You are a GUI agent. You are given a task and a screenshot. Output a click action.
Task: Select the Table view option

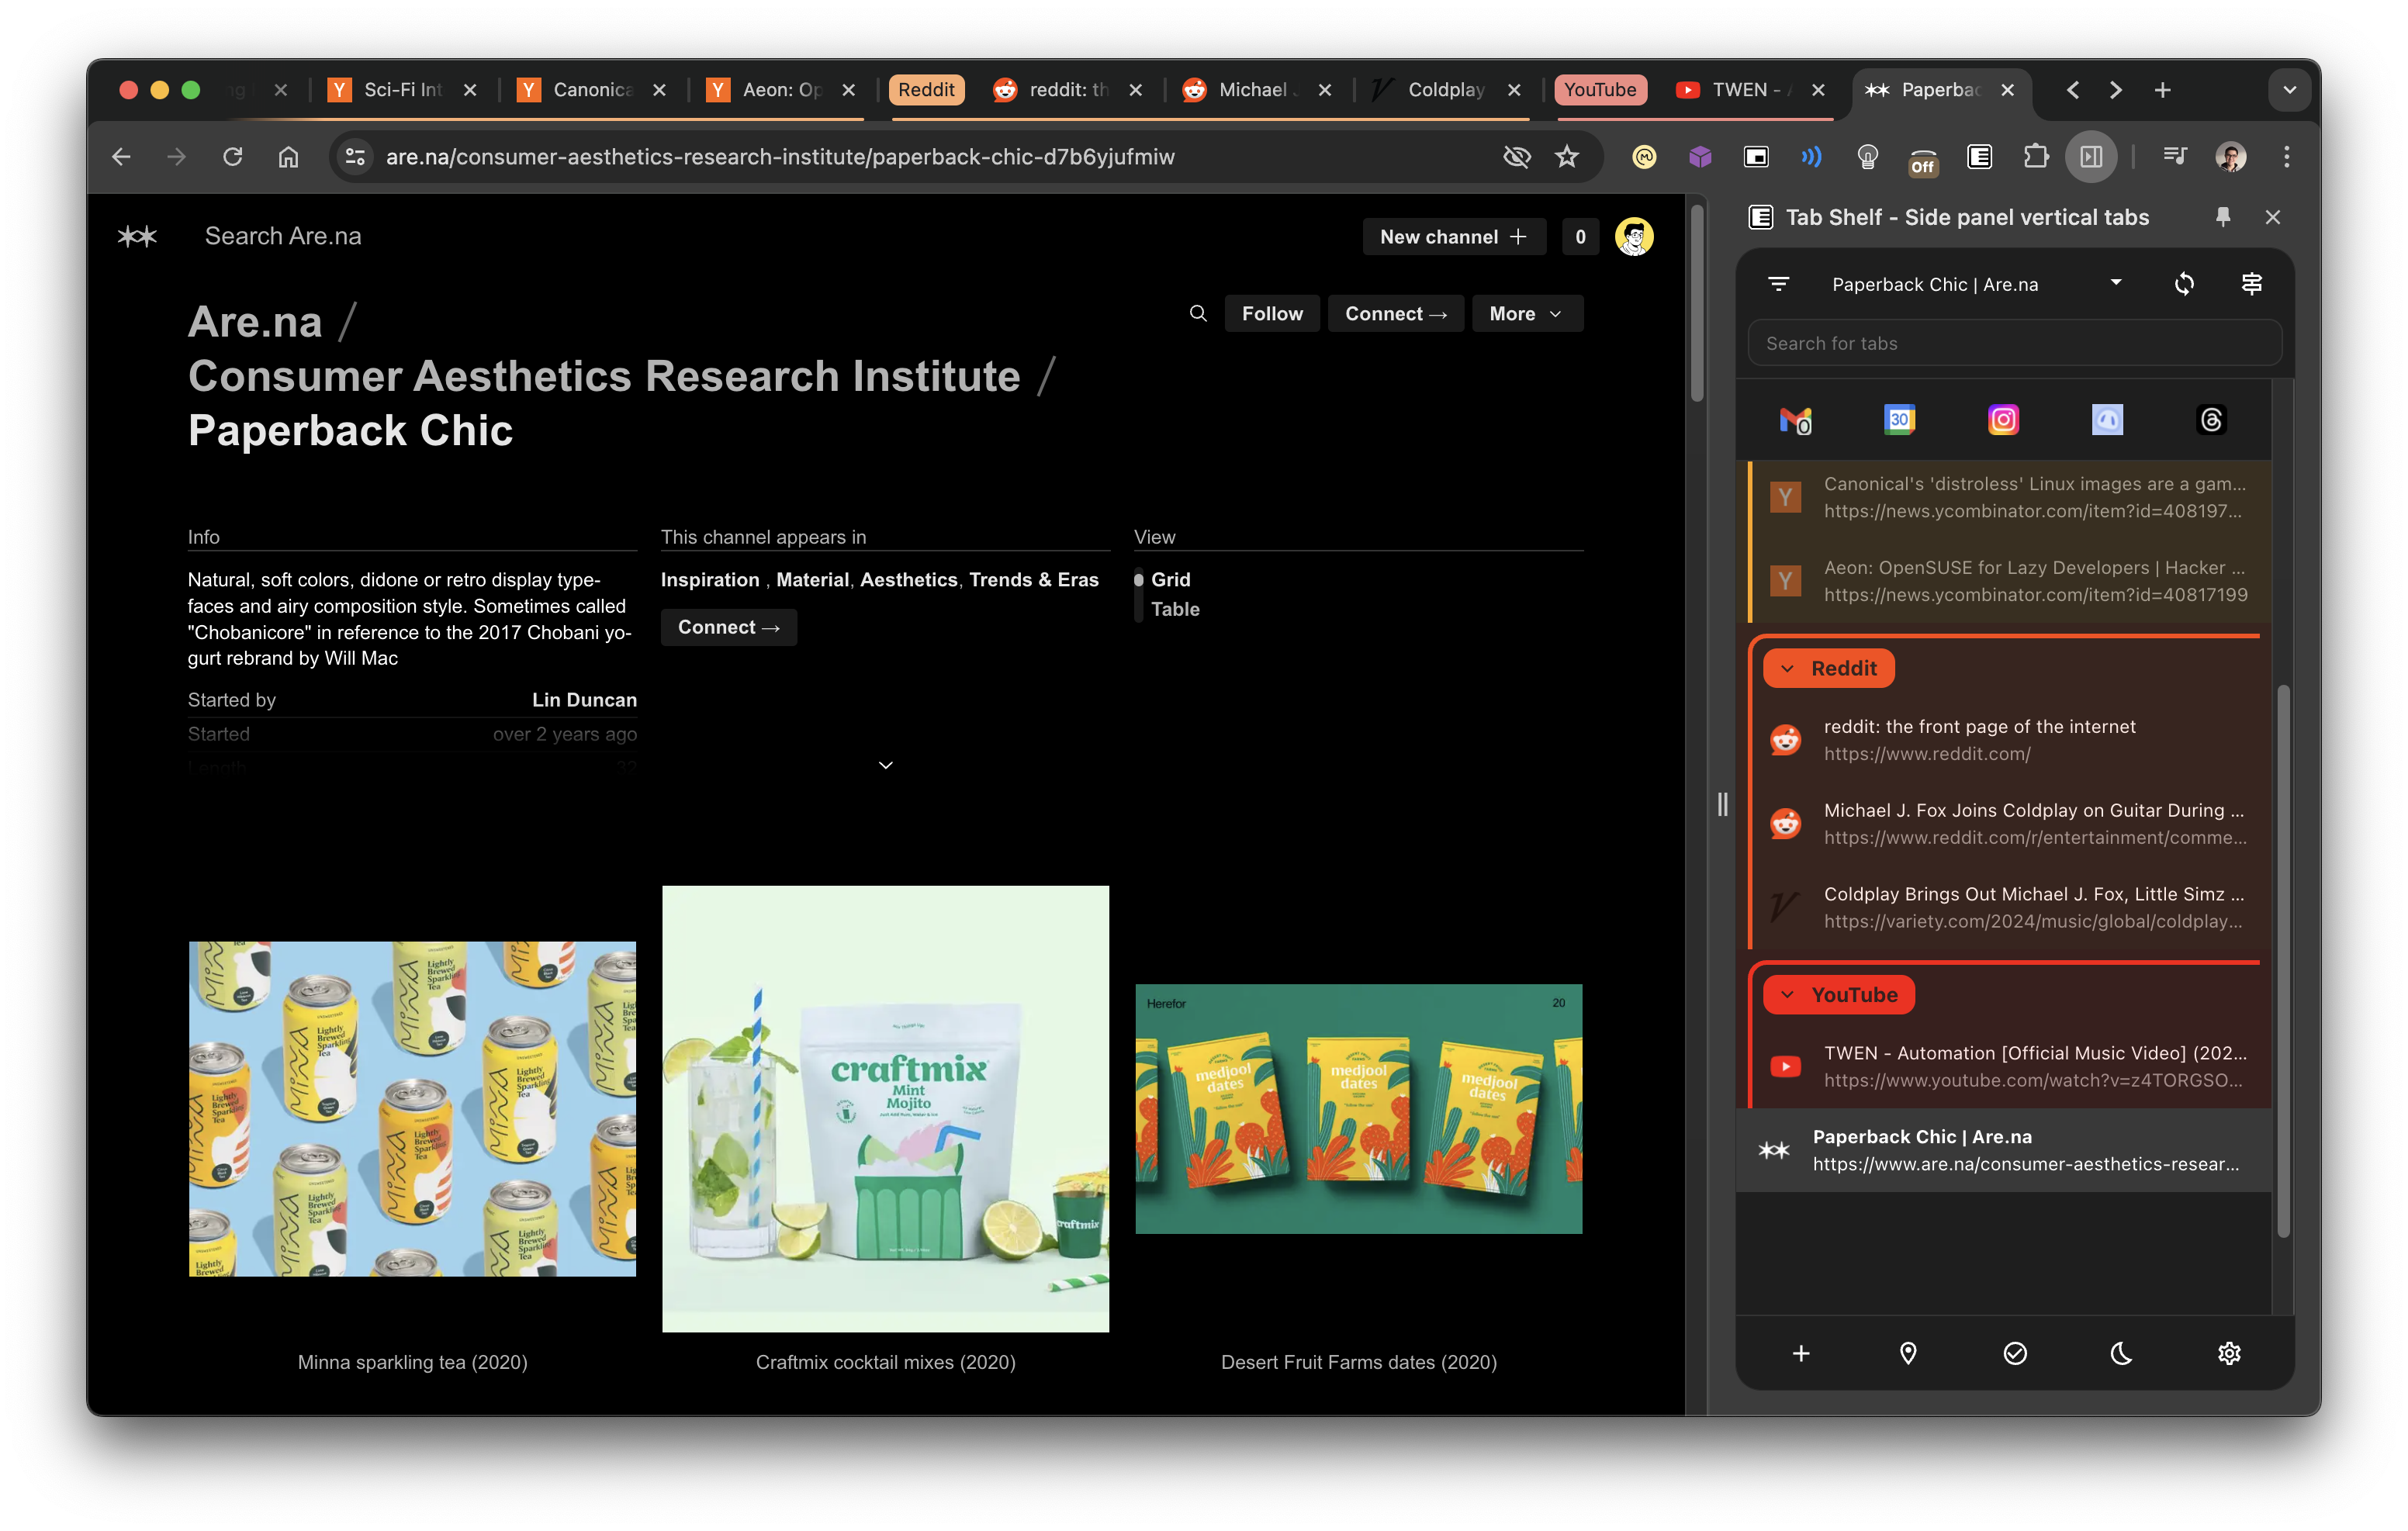pos(1174,609)
